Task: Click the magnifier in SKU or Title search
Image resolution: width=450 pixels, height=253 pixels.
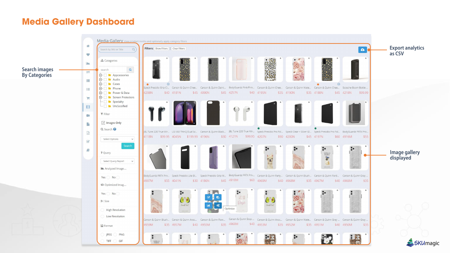Action: coord(134,50)
